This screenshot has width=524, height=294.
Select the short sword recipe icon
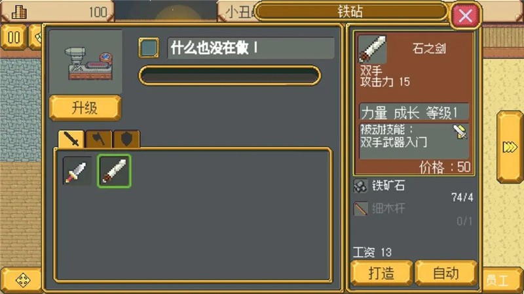tap(77, 171)
